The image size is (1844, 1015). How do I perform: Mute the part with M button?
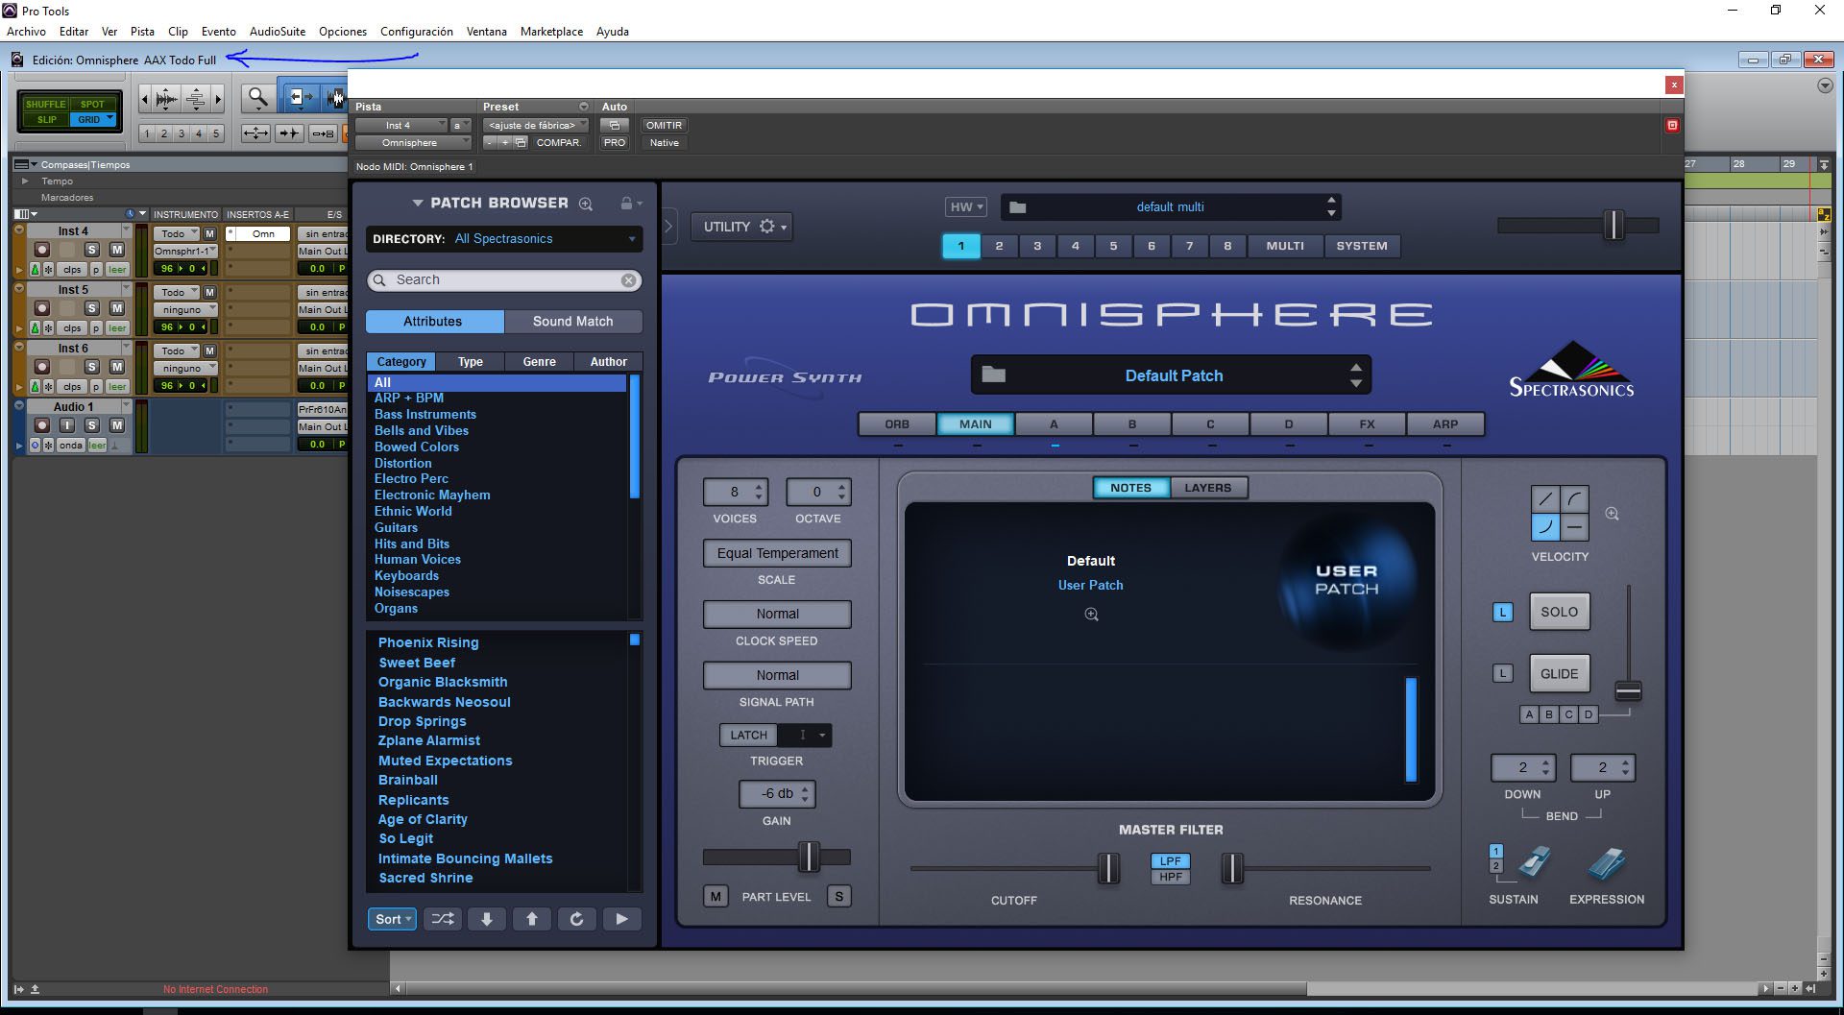[x=716, y=896]
